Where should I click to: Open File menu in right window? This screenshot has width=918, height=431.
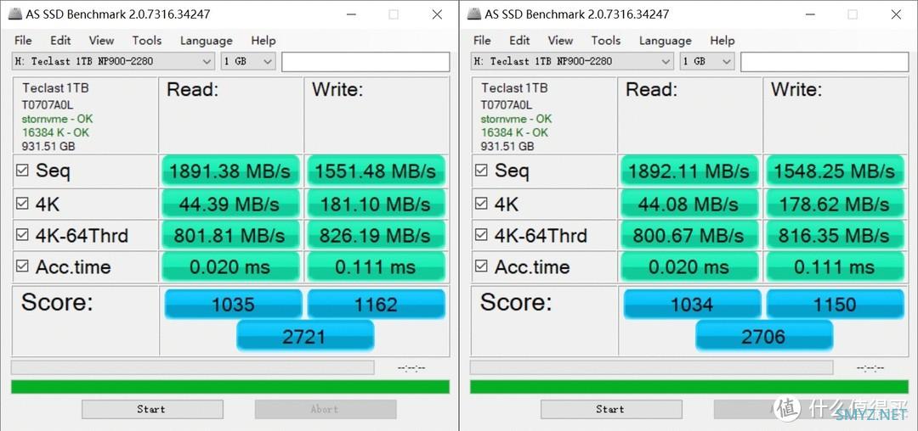click(x=482, y=40)
